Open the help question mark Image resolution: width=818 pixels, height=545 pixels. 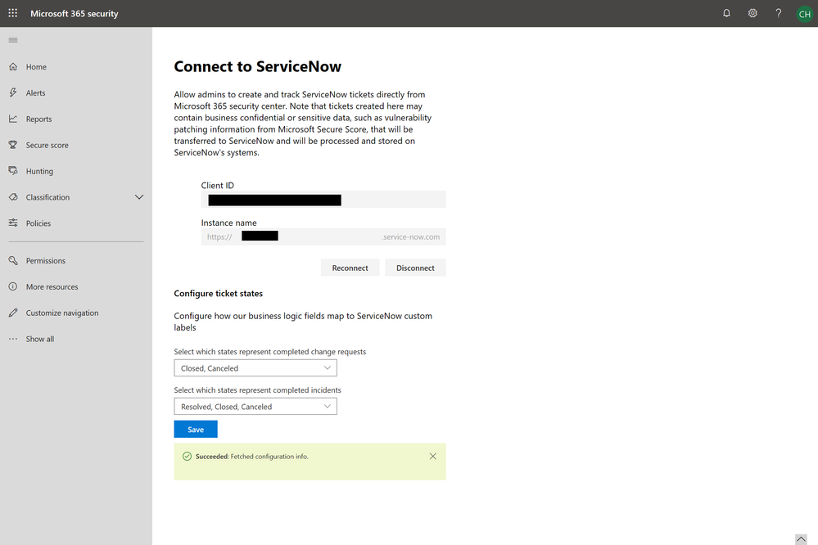779,13
